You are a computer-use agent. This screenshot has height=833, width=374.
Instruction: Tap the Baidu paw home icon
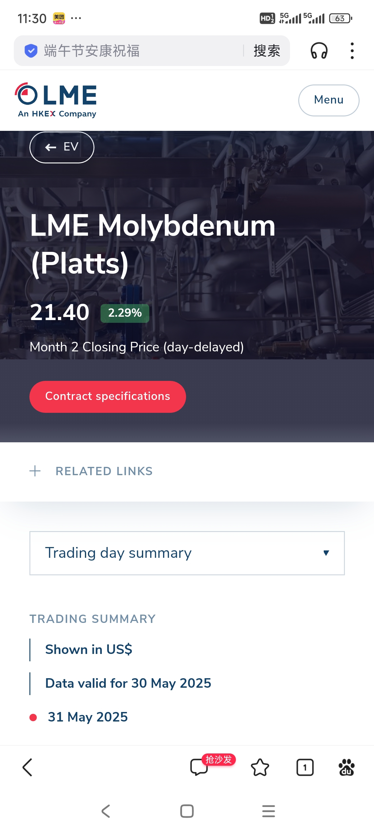(346, 767)
